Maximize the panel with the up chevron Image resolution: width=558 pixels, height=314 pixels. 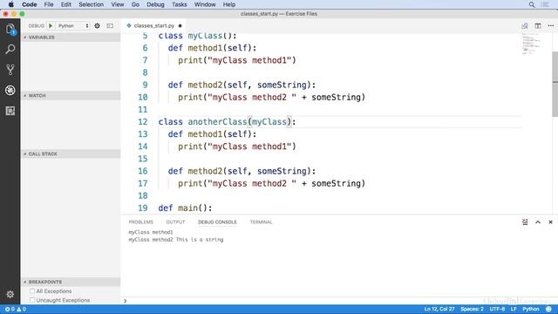[538, 222]
